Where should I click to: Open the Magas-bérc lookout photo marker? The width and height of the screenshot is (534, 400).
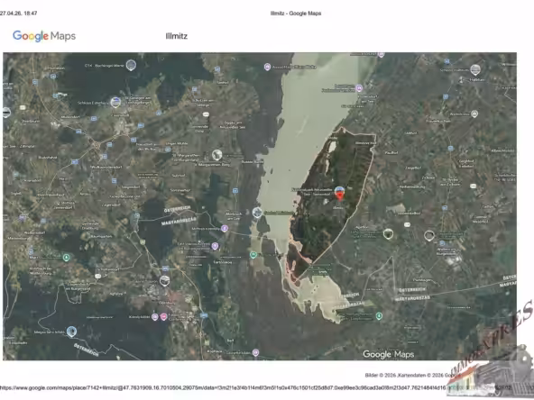(71, 332)
